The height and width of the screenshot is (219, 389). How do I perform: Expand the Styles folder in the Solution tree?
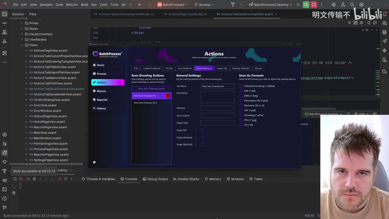(22, 29)
